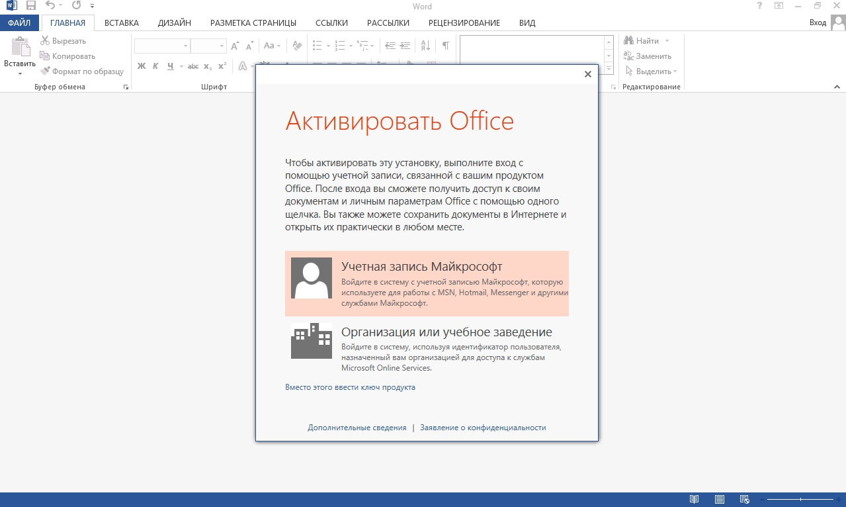
Task: Toggle italic (К) formatting
Action: 155,66
